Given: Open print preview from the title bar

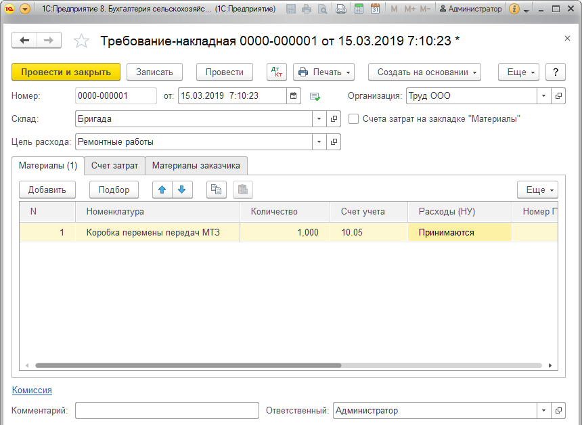Looking at the screenshot, I should (323, 9).
